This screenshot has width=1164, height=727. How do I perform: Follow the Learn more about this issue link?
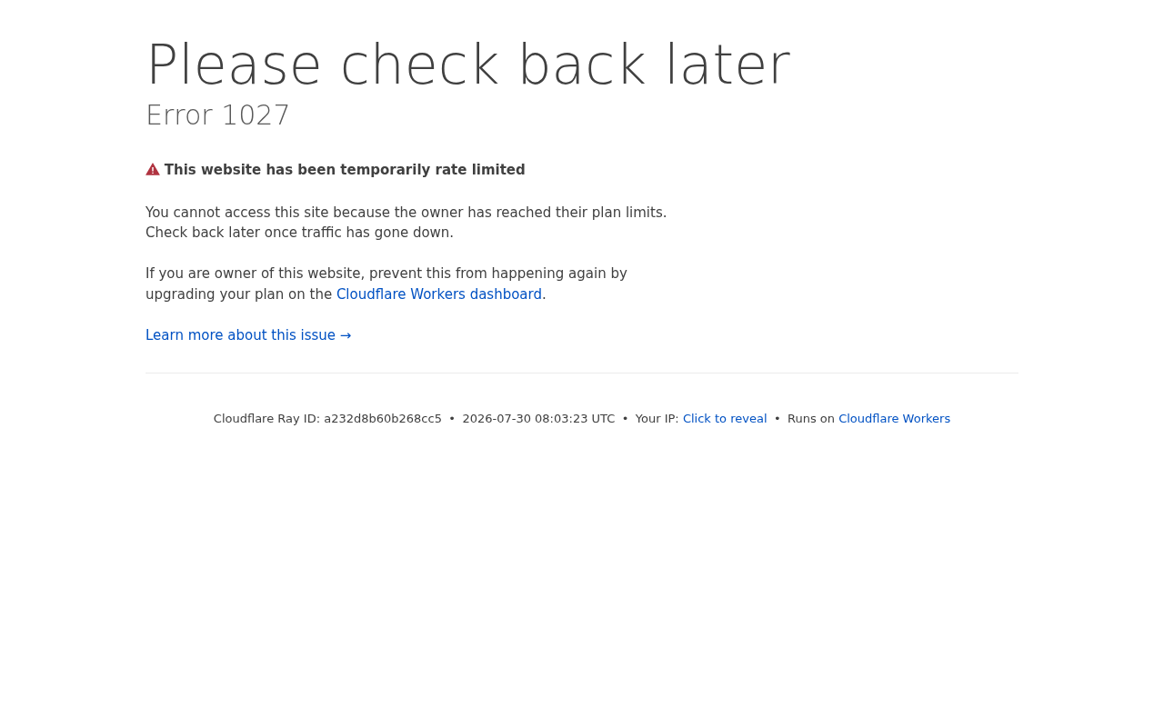[248, 335]
